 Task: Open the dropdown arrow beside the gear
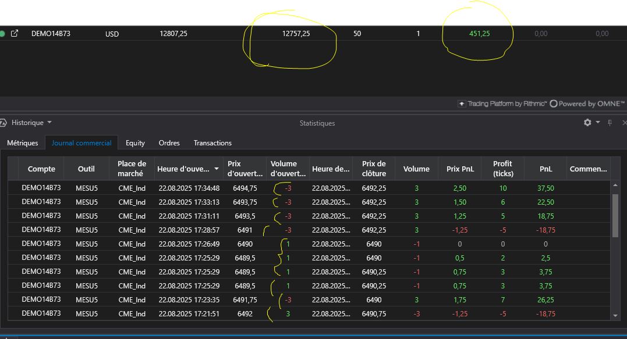[597, 123]
